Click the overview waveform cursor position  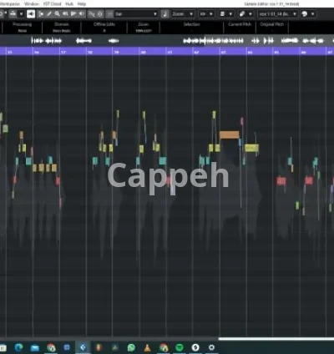[205, 41]
